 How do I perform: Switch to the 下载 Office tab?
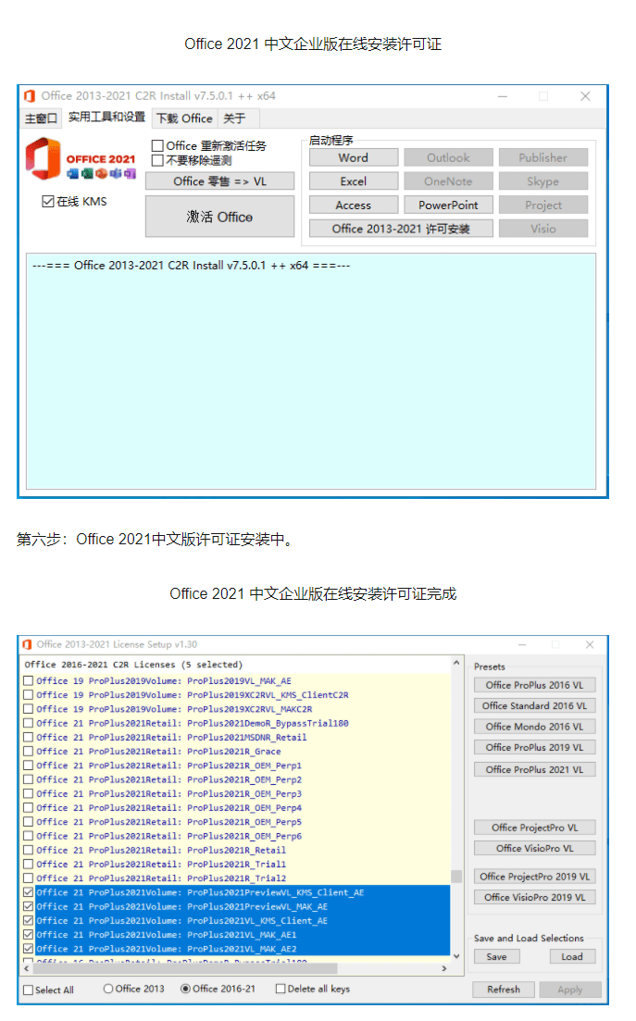point(184,118)
